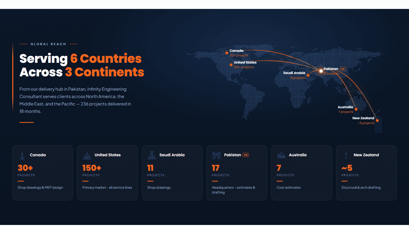Click the '11' figure in the Saudi Arabia card
The image size is (409, 240).
[150, 168]
